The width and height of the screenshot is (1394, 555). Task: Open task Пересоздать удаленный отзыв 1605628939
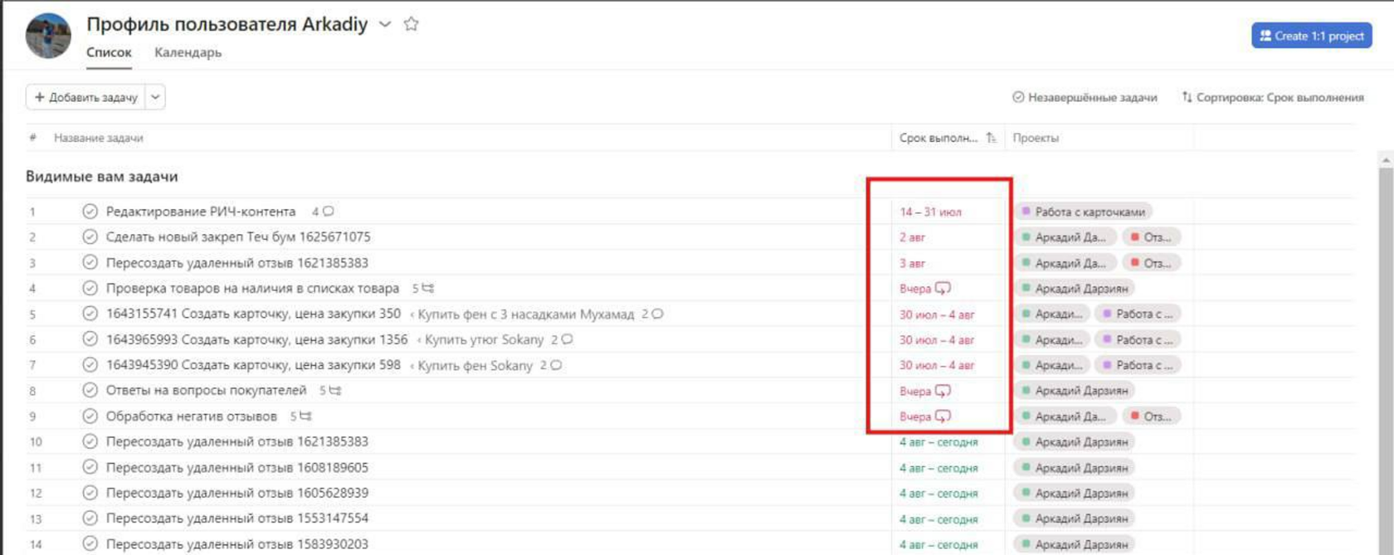pos(237,493)
